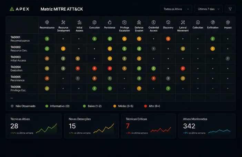Select the Credential Access column icon
This screenshot has height=157, width=242.
(153, 22)
